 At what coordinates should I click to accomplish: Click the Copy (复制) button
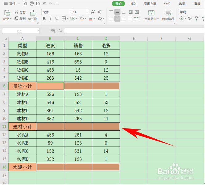pos(20,19)
